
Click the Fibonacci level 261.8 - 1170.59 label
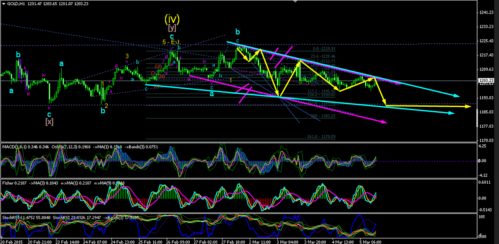point(322,136)
